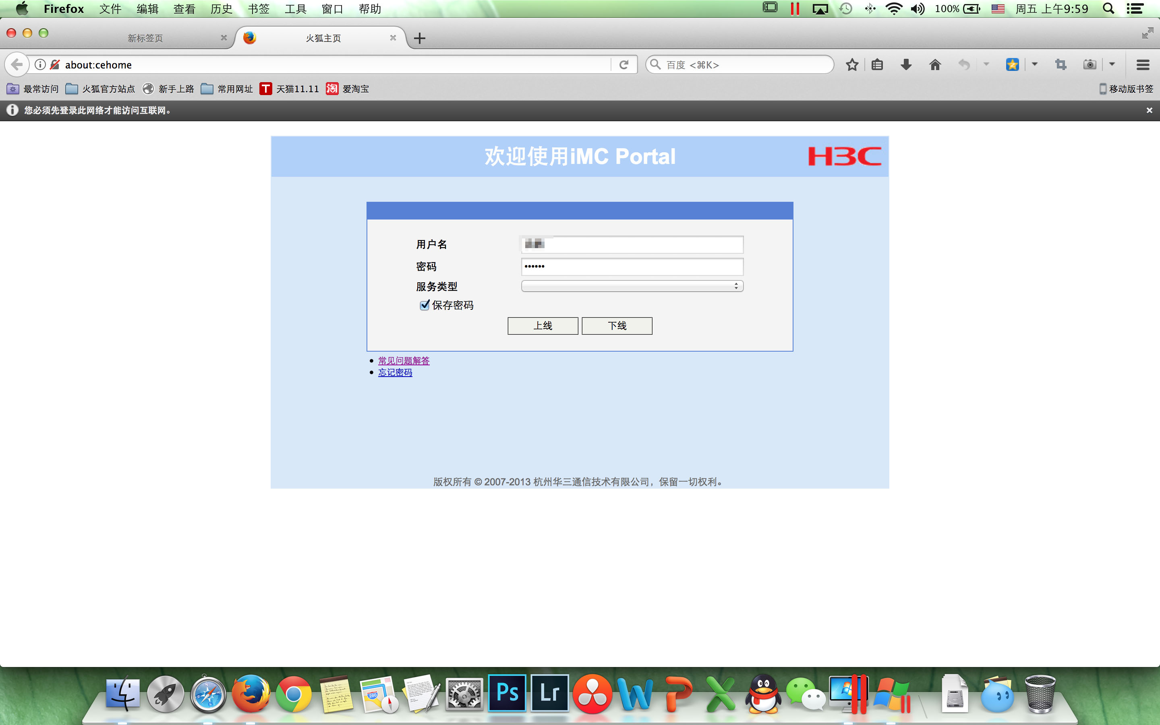Open the 忘记密码 link

coord(395,373)
